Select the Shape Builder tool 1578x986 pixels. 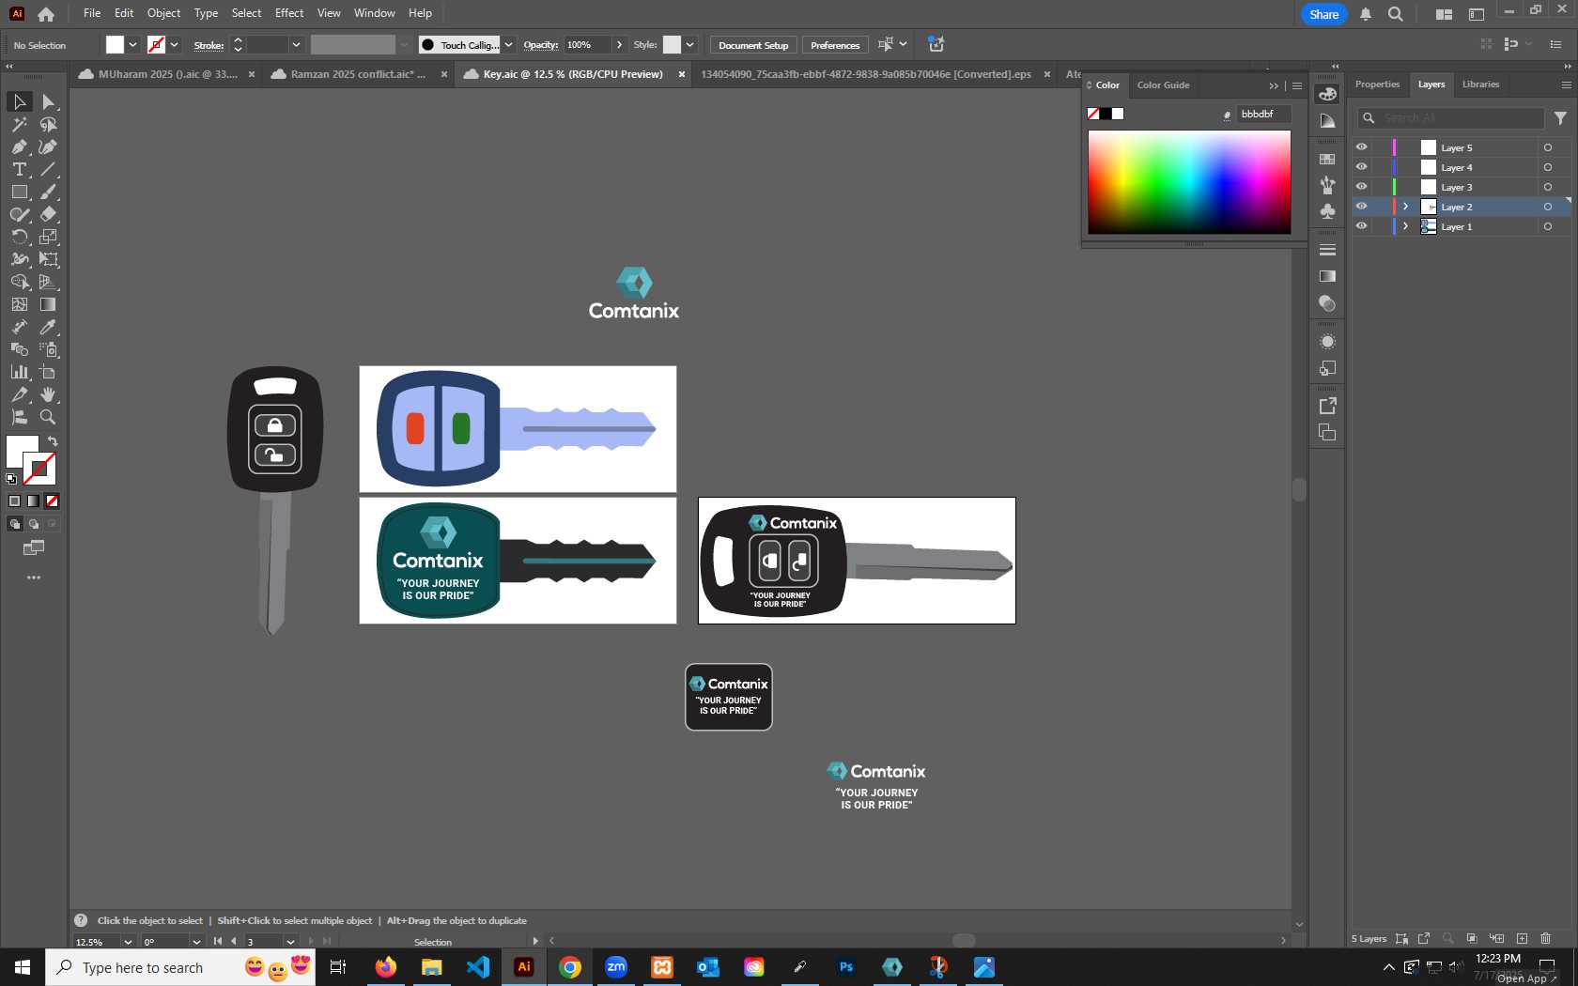pos(19,282)
